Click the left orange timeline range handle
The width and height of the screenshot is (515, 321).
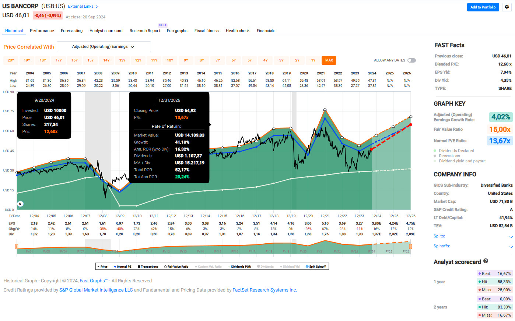tap(16, 246)
